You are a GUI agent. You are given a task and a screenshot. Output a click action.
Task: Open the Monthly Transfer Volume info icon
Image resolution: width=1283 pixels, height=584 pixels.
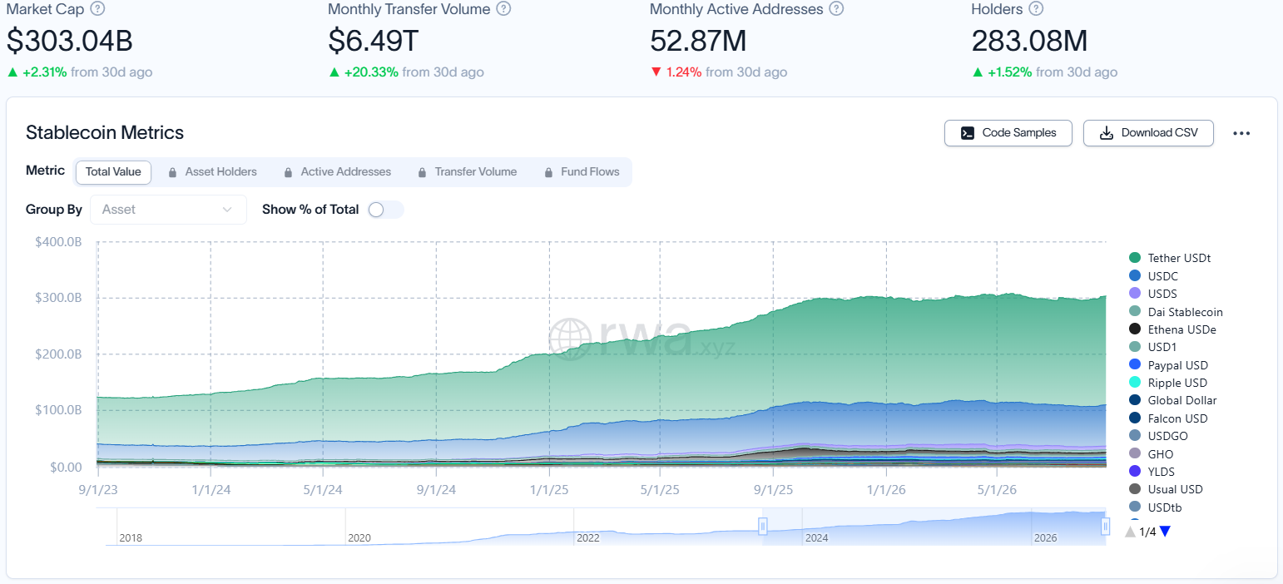click(503, 9)
